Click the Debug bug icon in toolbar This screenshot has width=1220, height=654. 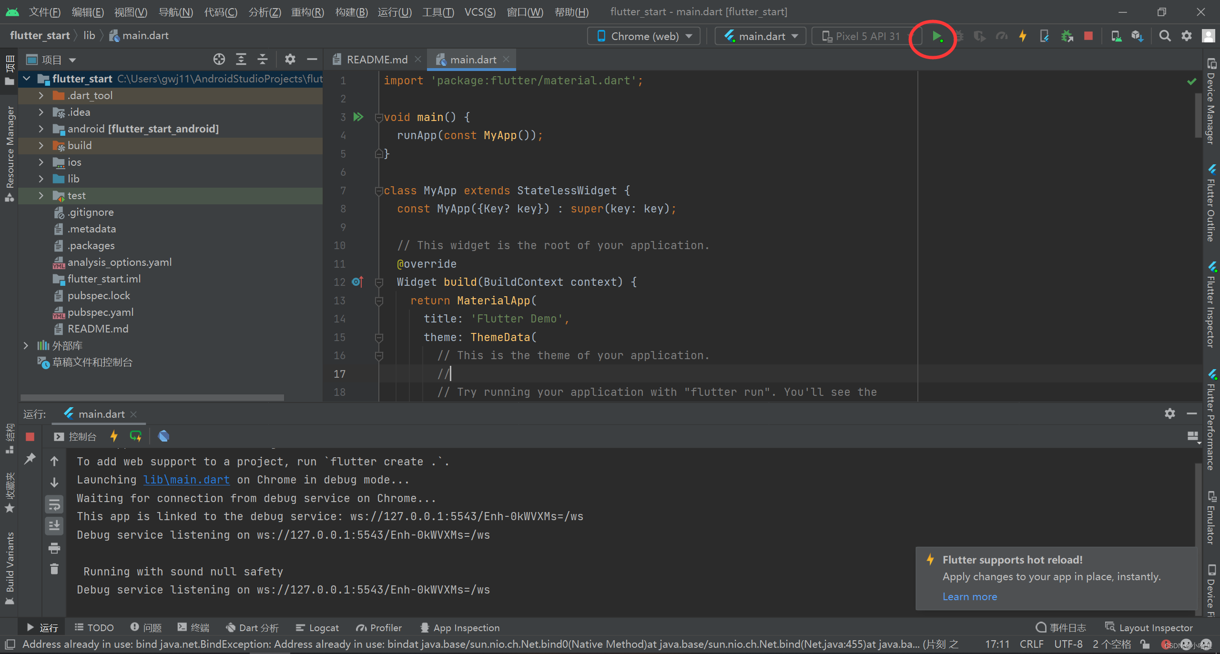click(958, 36)
